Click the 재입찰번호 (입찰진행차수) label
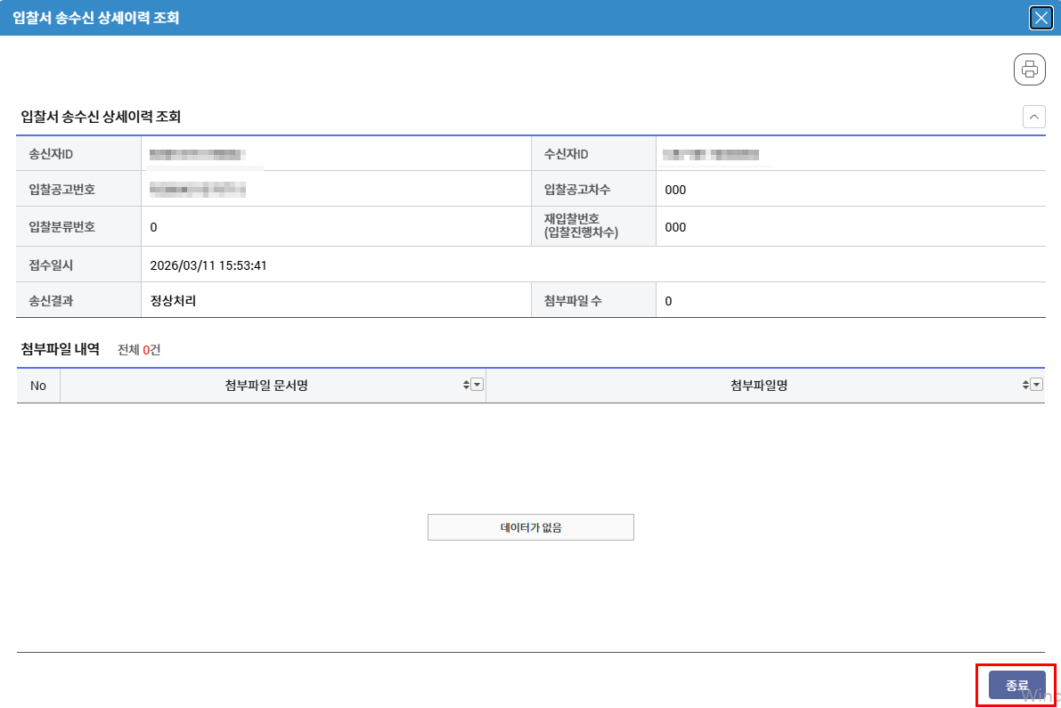1061x708 pixels. point(581,226)
